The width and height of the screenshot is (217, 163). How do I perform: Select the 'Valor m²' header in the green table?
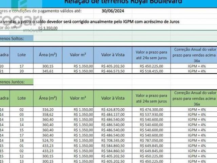click(78, 98)
